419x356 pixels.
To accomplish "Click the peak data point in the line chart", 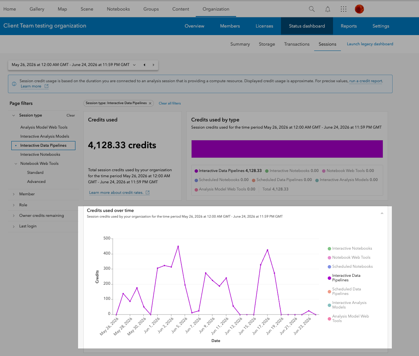I will point(178,246).
